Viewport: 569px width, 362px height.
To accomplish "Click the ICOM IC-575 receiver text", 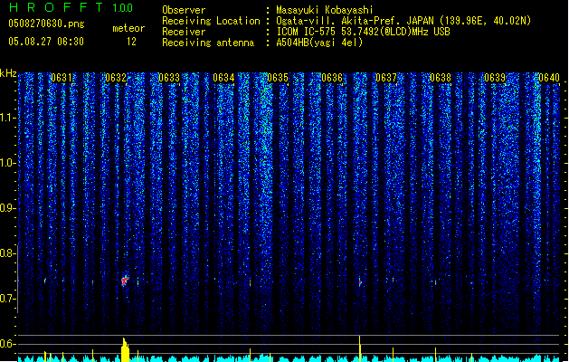I will pyautogui.click(x=363, y=32).
